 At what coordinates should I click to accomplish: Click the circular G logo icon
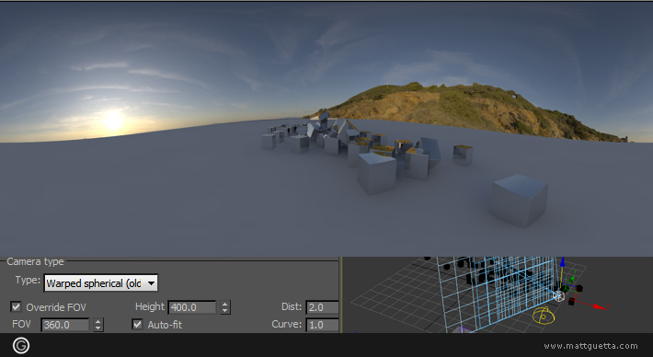[21, 345]
